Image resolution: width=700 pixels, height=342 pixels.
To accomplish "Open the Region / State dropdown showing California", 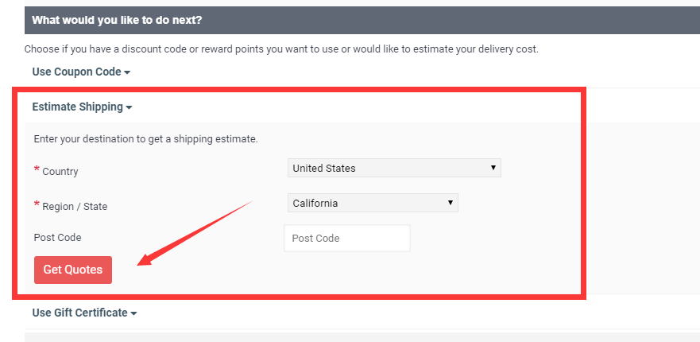I will 372,203.
